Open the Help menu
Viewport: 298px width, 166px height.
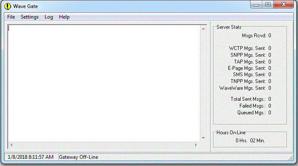click(64, 17)
